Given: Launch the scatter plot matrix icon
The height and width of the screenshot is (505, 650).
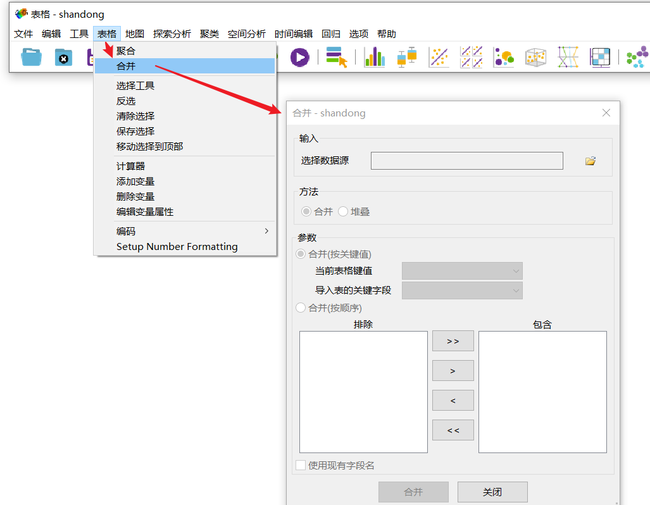Looking at the screenshot, I should pyautogui.click(x=472, y=57).
